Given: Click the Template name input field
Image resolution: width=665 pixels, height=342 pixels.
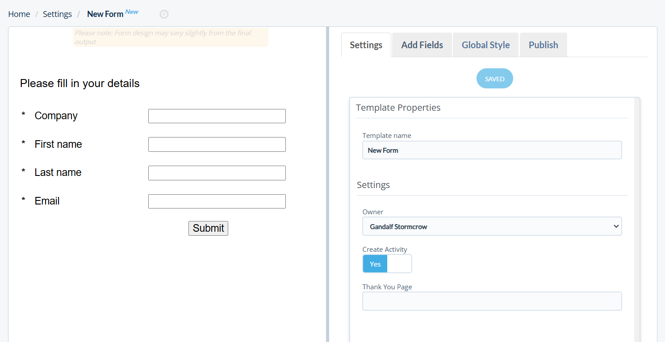Looking at the screenshot, I should click(x=492, y=150).
